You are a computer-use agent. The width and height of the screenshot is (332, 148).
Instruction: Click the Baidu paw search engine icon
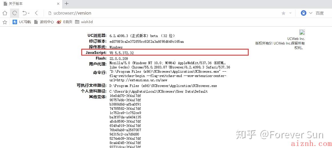(x=304, y=13)
